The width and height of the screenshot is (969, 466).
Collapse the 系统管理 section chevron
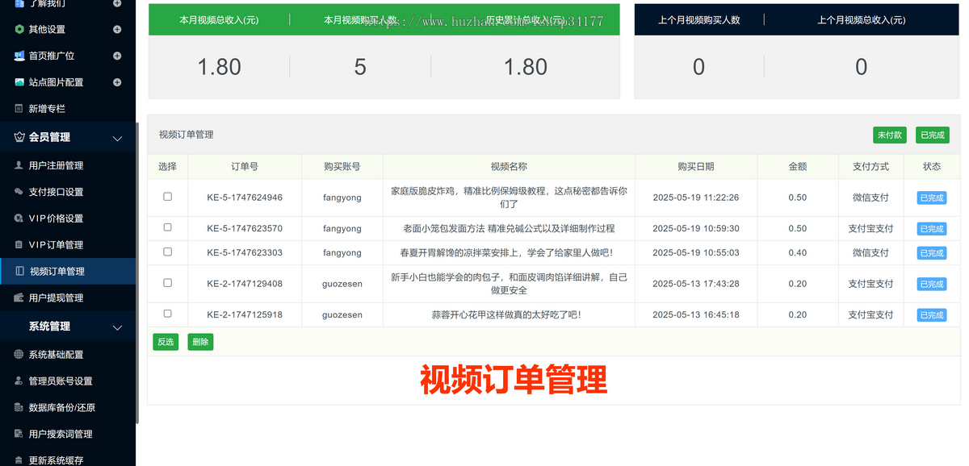coord(117,327)
